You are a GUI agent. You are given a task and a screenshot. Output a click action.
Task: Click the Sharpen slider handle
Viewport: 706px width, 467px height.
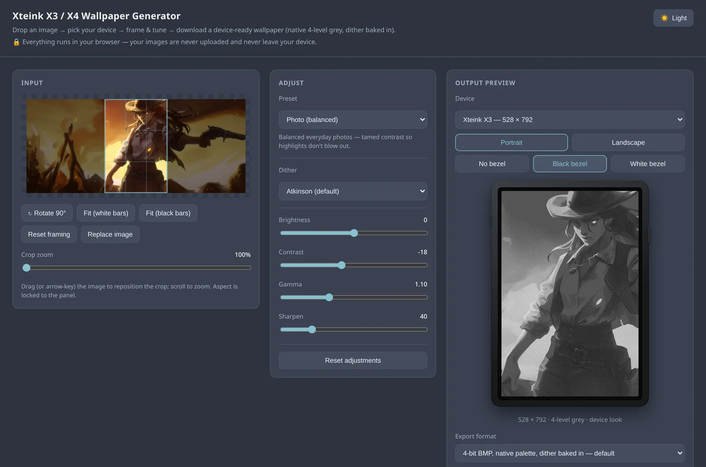(x=312, y=329)
